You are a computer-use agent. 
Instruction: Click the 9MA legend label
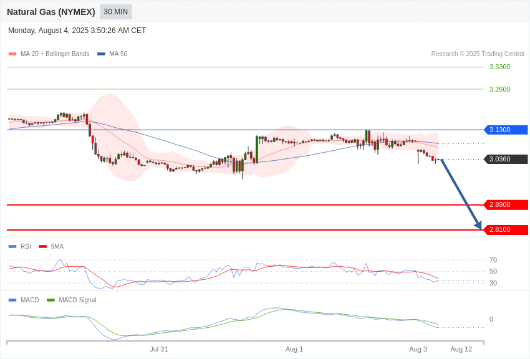point(57,247)
